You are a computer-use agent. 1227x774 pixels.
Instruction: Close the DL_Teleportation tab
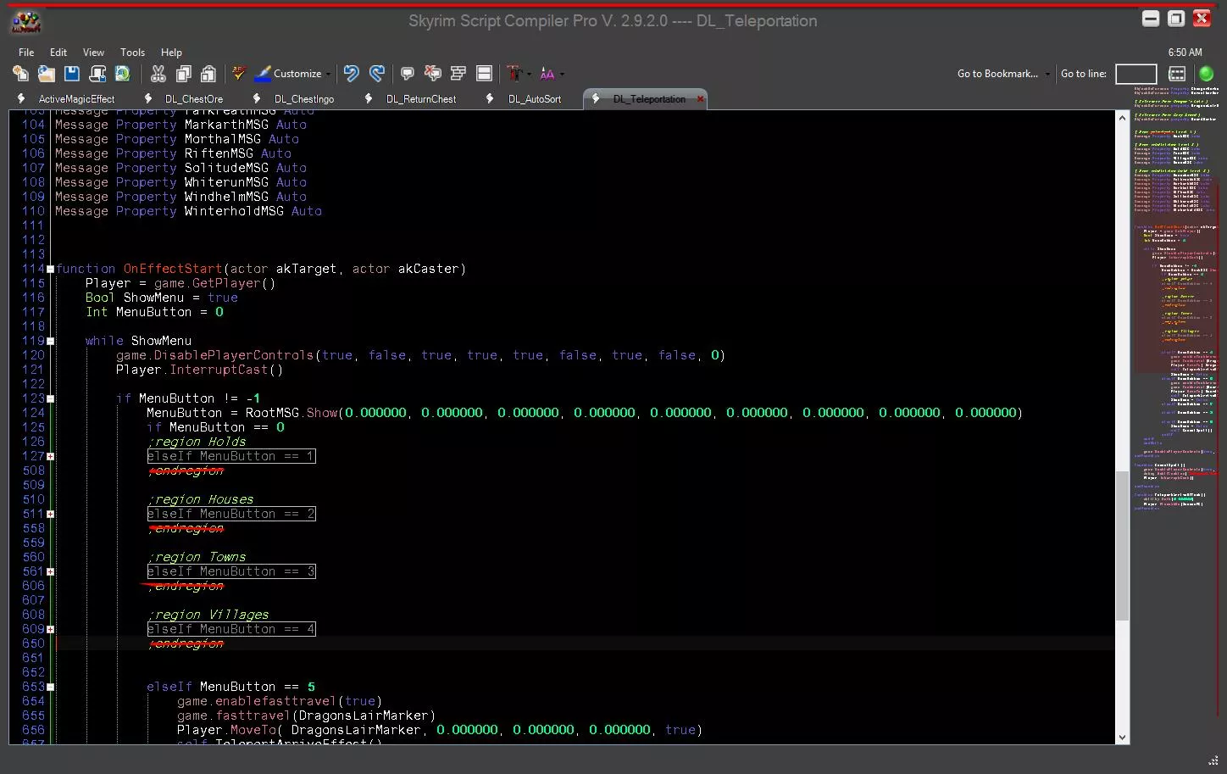pyautogui.click(x=700, y=99)
